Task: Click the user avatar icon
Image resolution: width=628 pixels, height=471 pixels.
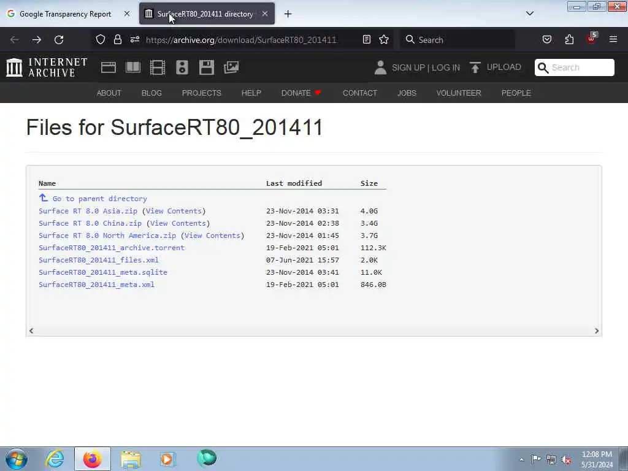Action: 380,67
